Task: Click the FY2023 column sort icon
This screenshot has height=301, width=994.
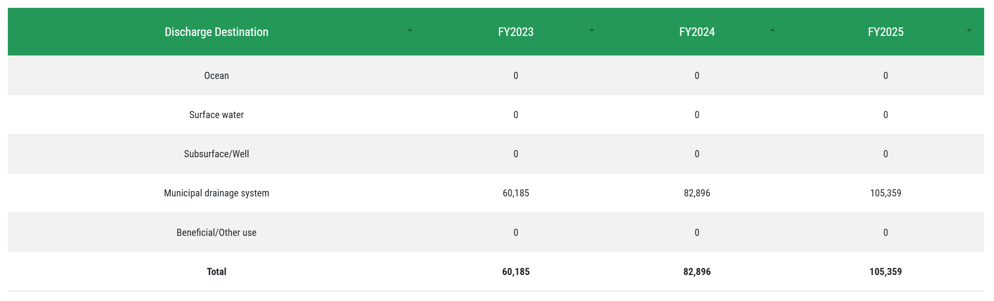Action: tap(591, 30)
